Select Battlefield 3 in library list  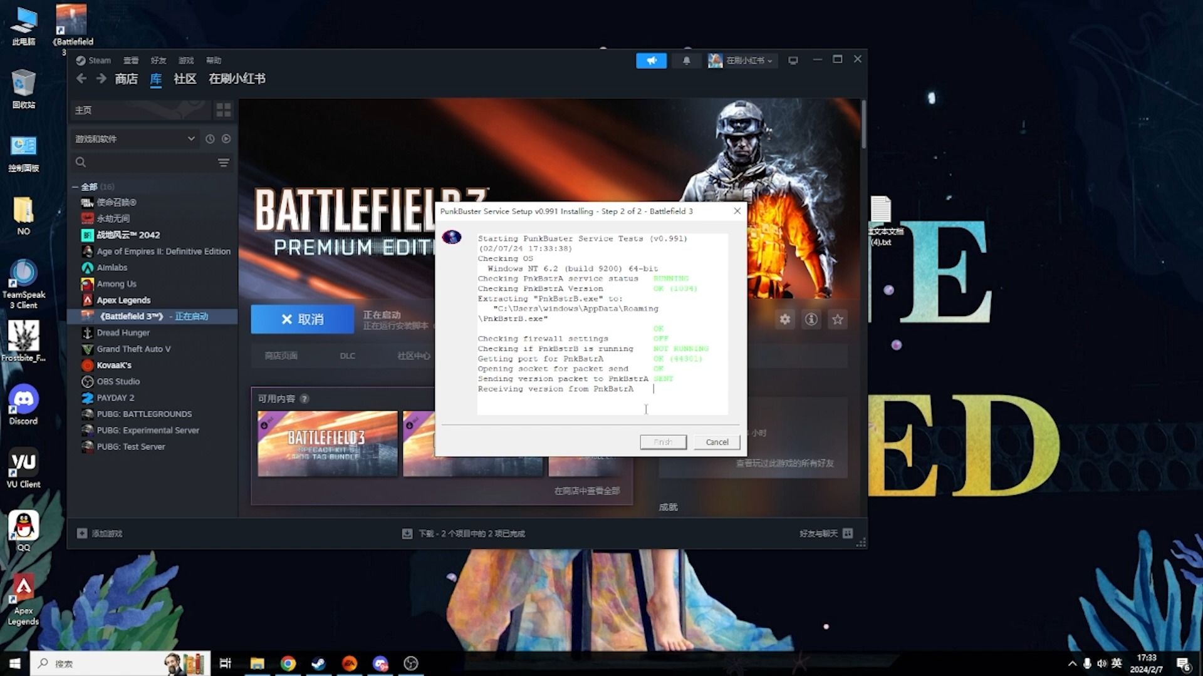point(152,317)
